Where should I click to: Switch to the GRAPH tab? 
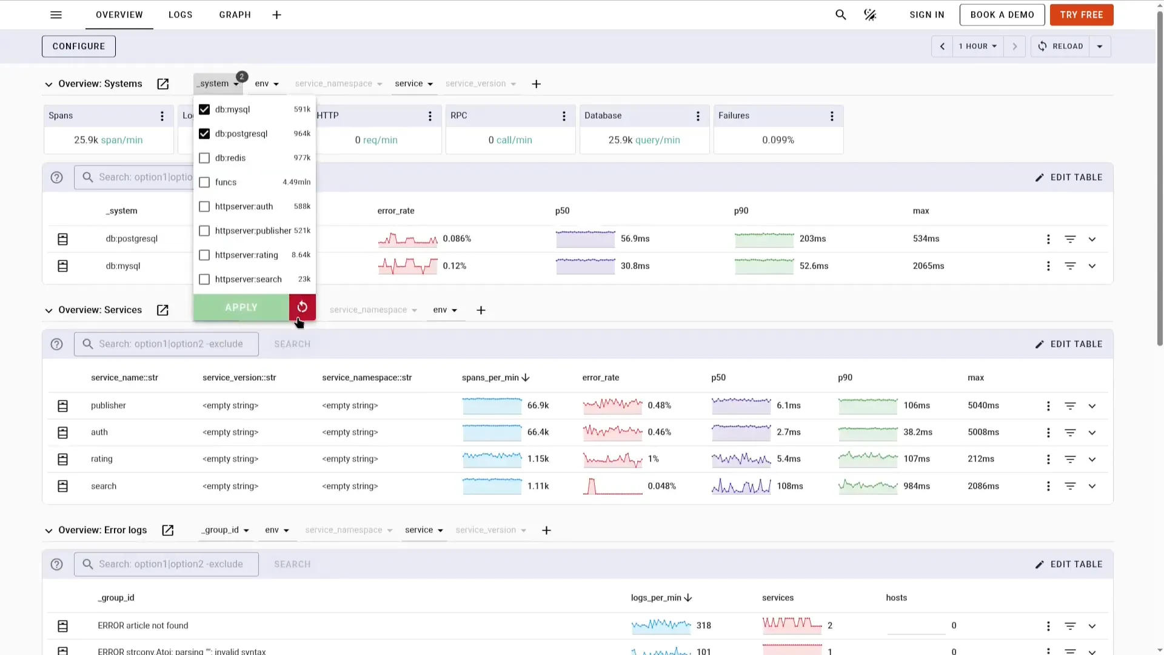pyautogui.click(x=235, y=15)
